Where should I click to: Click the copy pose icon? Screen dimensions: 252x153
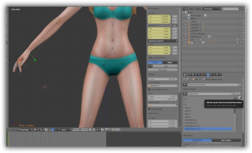point(113,129)
